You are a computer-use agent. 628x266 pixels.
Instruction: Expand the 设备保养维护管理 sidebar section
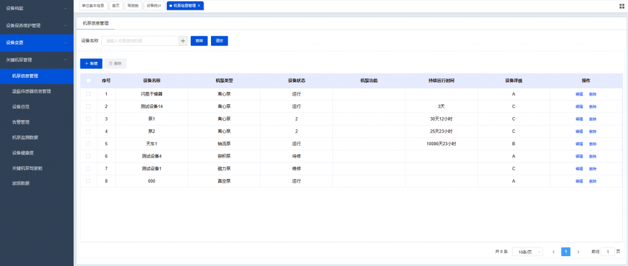coord(36,26)
